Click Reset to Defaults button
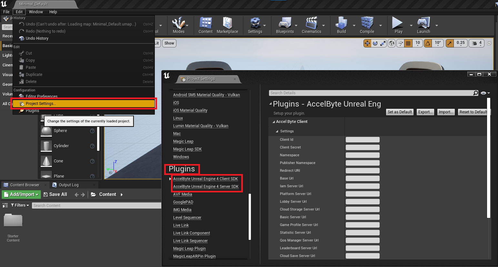498x267 pixels. click(x=474, y=112)
